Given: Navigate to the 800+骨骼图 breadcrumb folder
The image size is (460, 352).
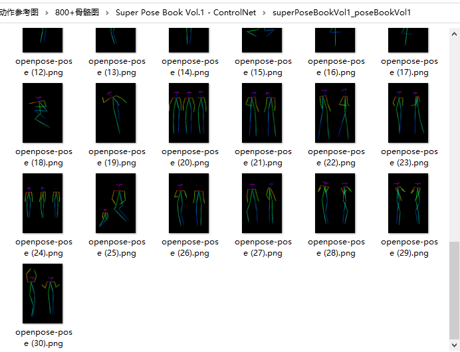Looking at the screenshot, I should (77, 13).
